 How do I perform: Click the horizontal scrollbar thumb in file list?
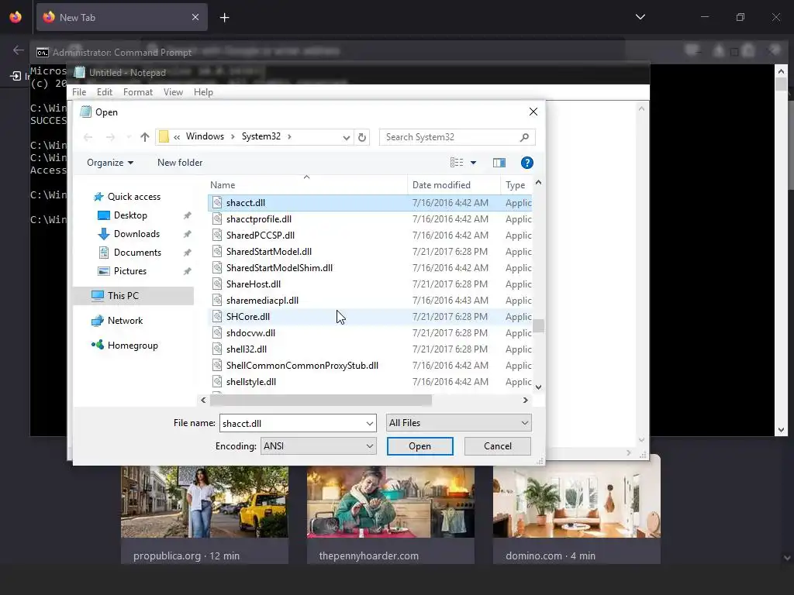coord(321,401)
